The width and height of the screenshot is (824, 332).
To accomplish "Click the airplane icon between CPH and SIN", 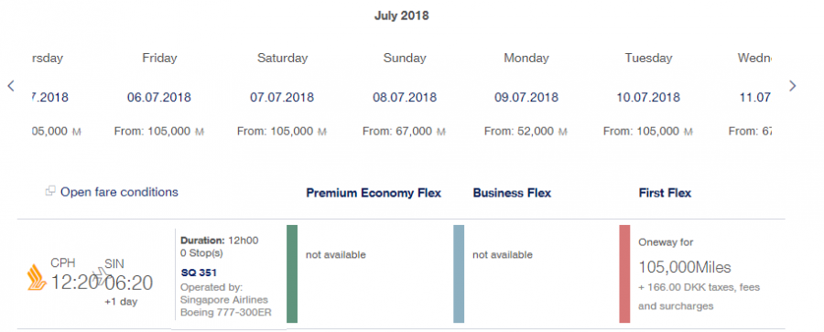I will [100, 276].
